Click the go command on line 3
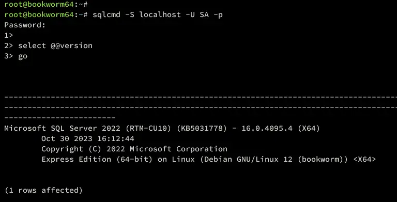Viewport: 397px width, 202px height. (x=23, y=56)
